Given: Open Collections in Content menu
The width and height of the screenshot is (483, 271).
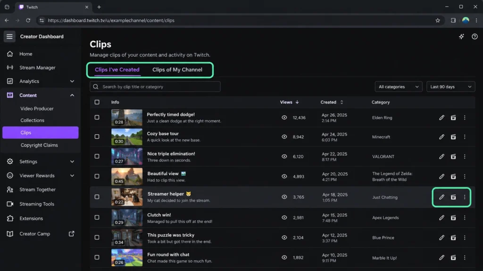Looking at the screenshot, I should (x=33, y=120).
